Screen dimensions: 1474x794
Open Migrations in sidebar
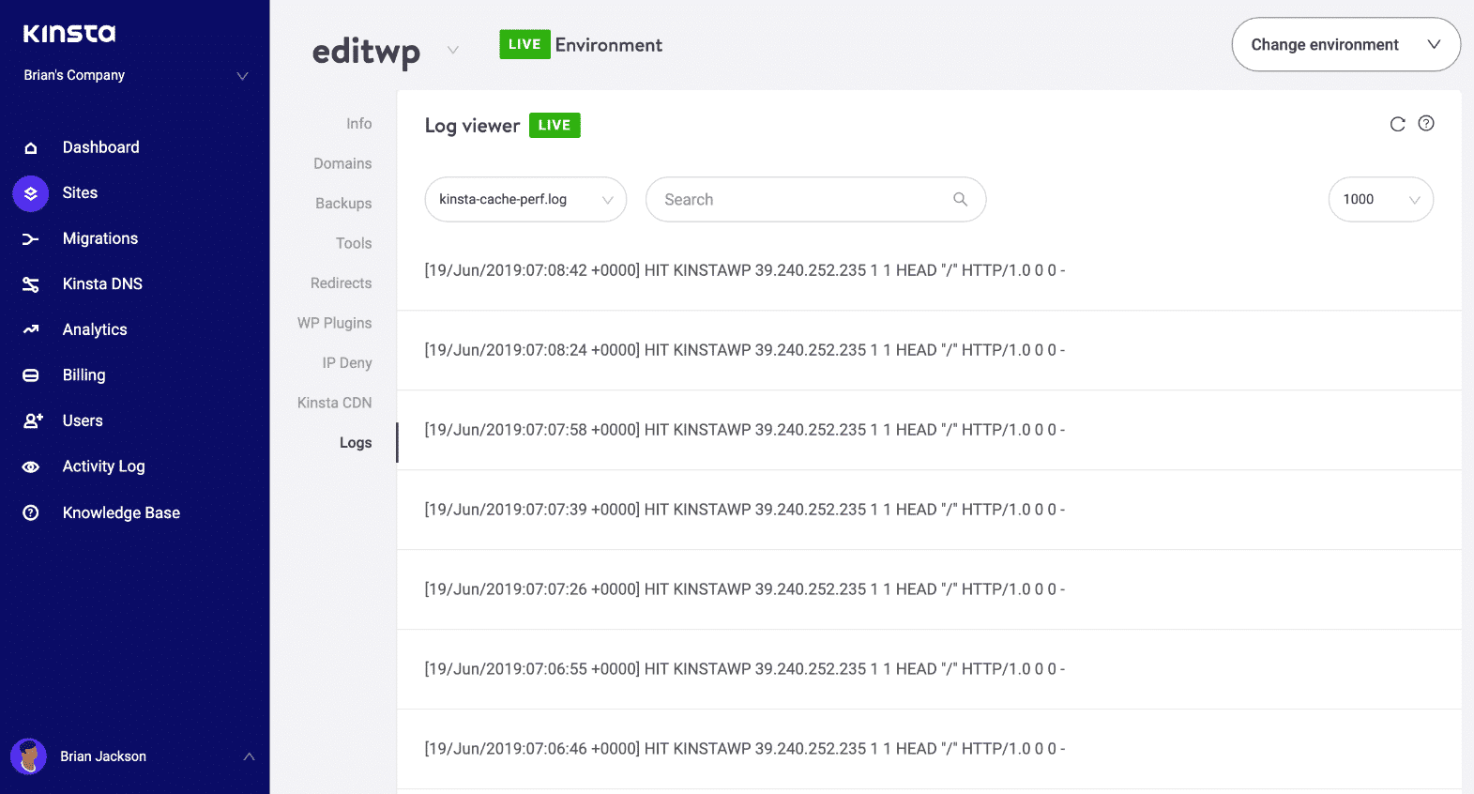(x=99, y=238)
